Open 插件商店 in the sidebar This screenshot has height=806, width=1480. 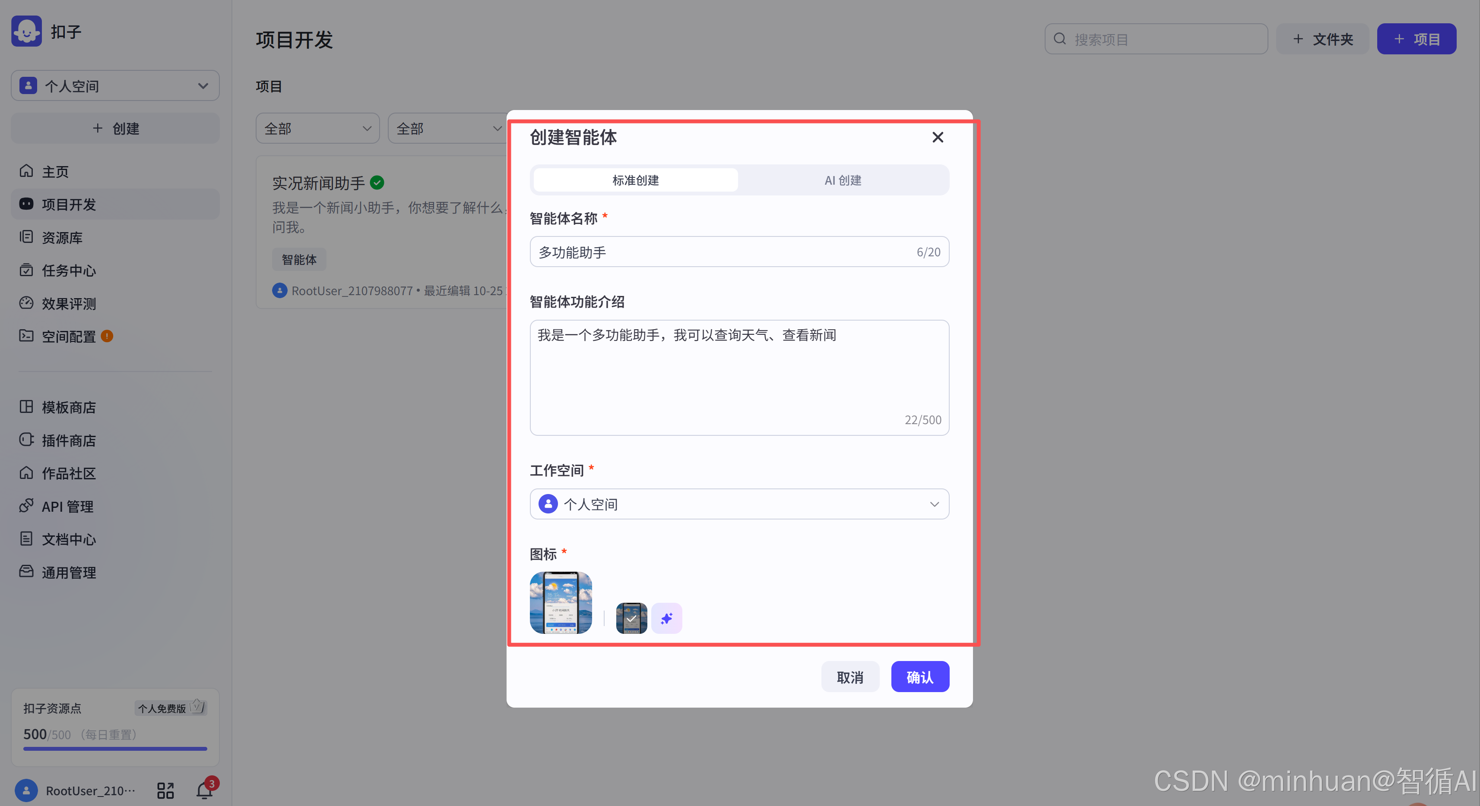pos(68,440)
